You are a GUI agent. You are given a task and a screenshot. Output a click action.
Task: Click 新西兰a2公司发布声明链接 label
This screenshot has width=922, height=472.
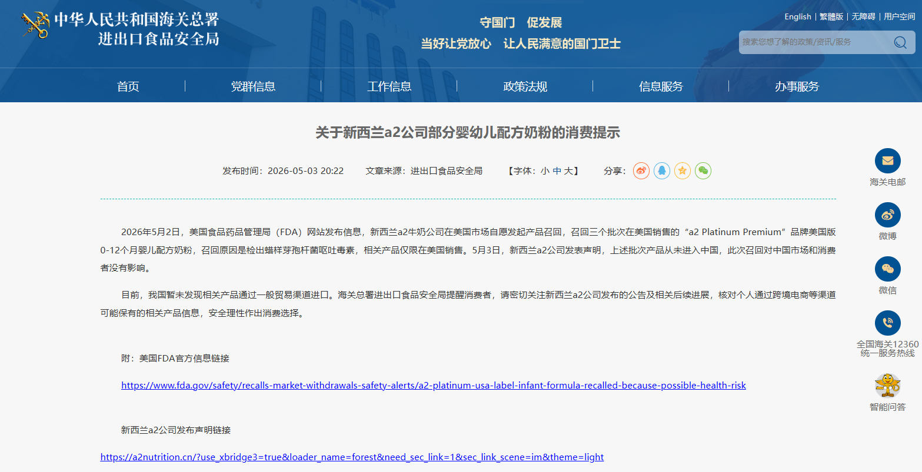[176, 430]
